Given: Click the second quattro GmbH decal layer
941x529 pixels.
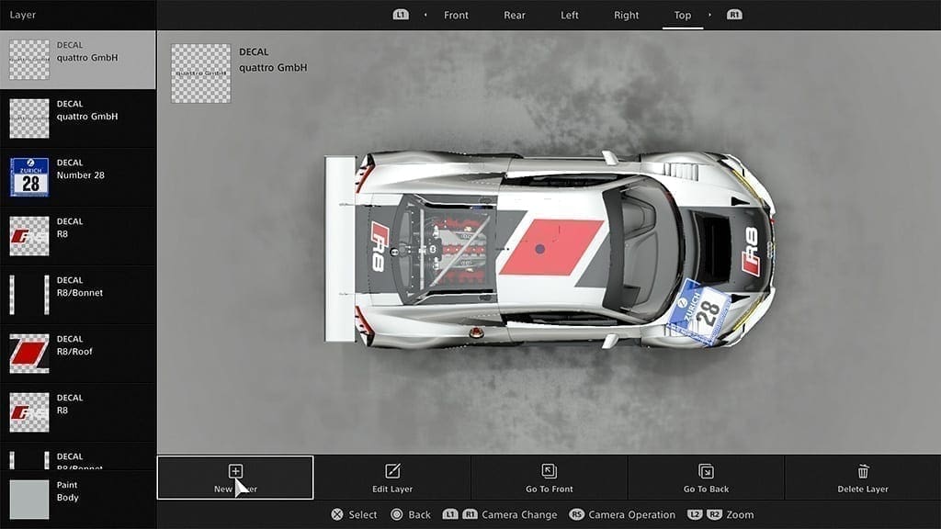Looking at the screenshot, I should pyautogui.click(x=78, y=118).
